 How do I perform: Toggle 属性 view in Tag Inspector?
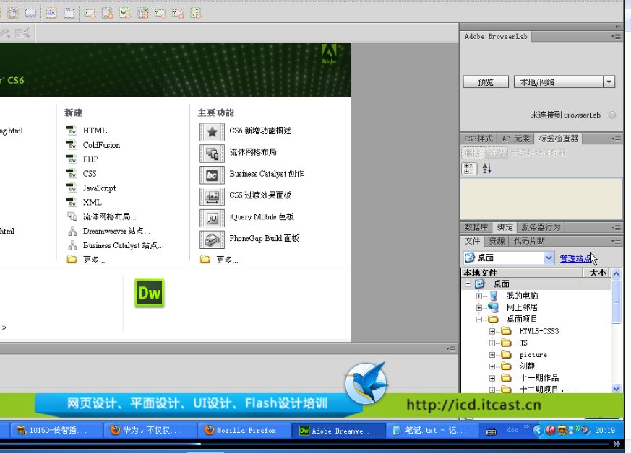coord(473,153)
